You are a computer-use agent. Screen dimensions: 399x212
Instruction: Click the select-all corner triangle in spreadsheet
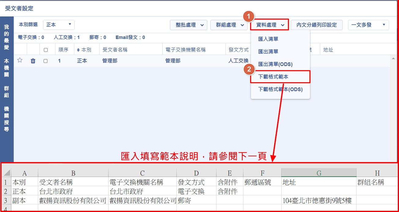point(7,173)
